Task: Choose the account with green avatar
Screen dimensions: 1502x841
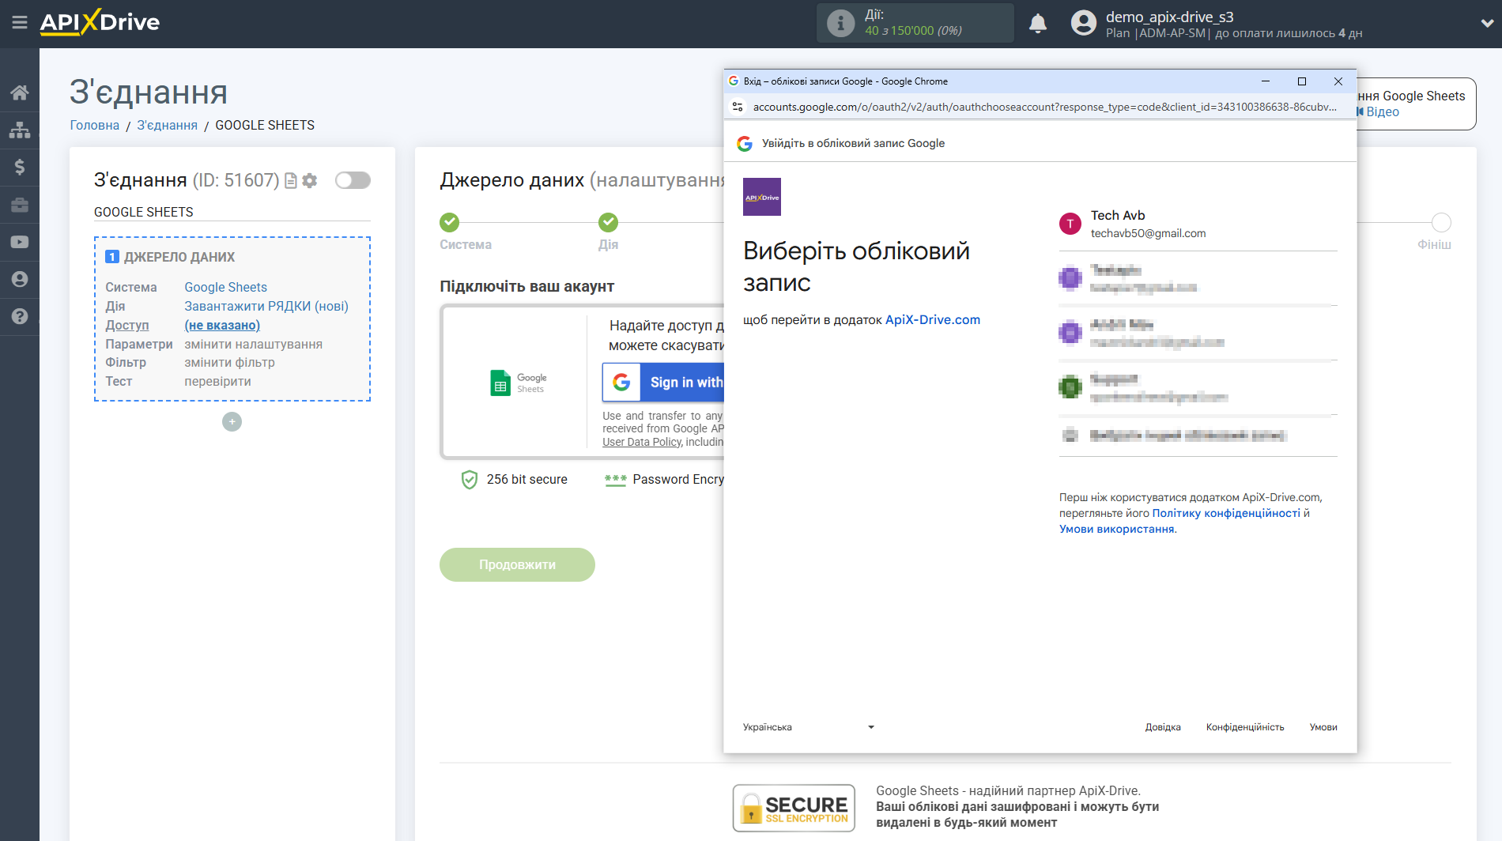Action: coord(1198,387)
